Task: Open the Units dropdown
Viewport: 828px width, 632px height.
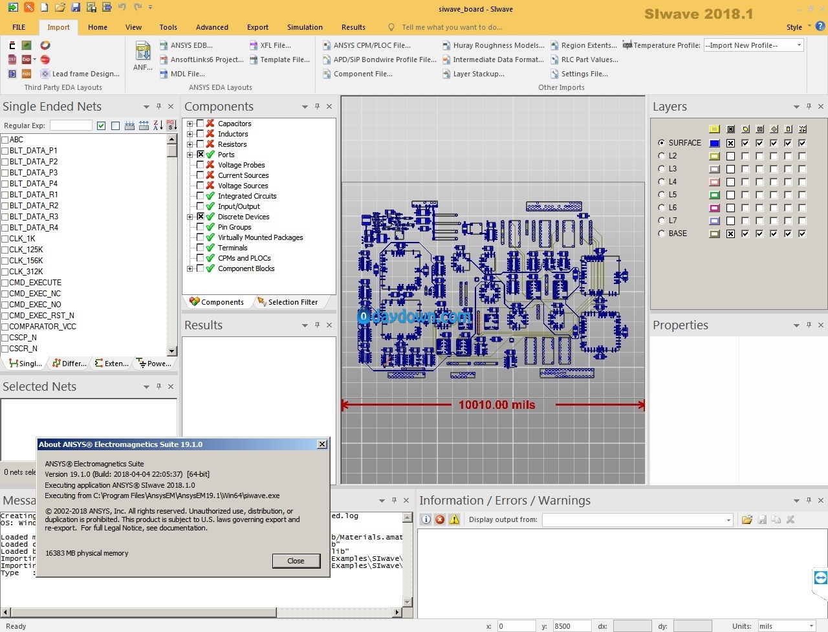Action: (x=812, y=626)
